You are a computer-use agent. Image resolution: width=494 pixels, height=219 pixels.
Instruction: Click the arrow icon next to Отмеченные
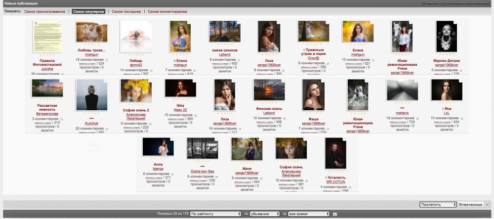(488, 205)
